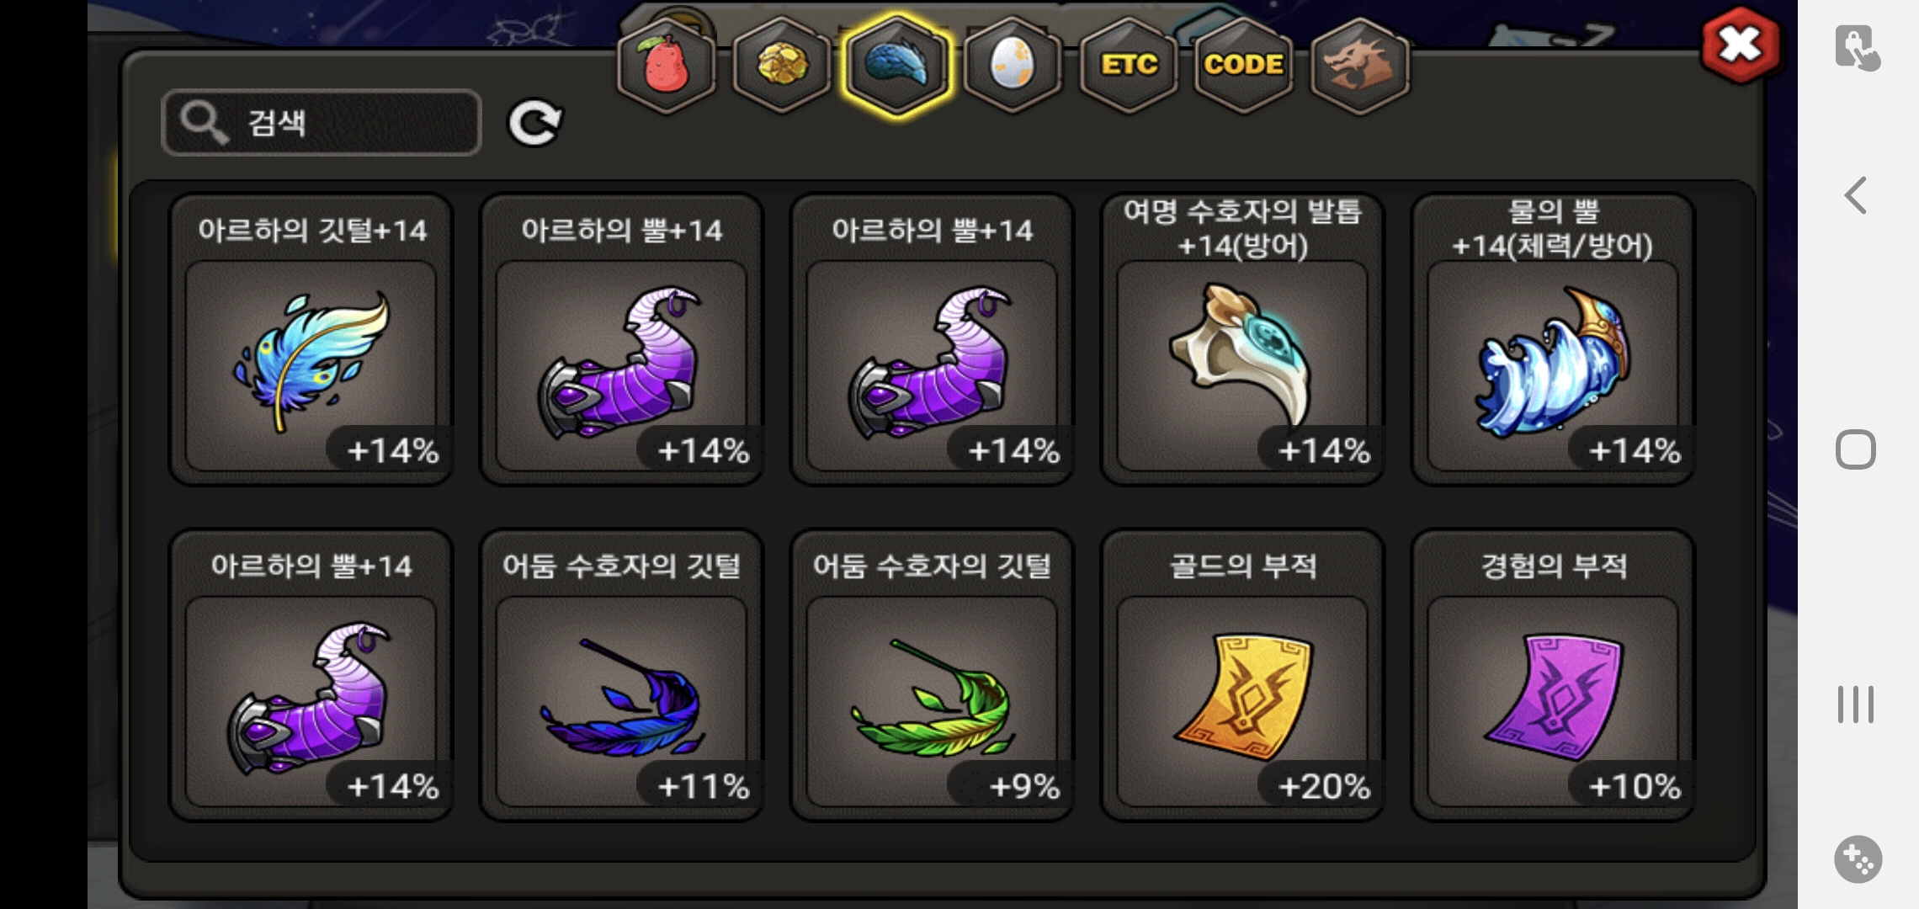Pick the +9% green 어둠 수호자의 깃털
The image size is (1919, 909).
coord(932,675)
